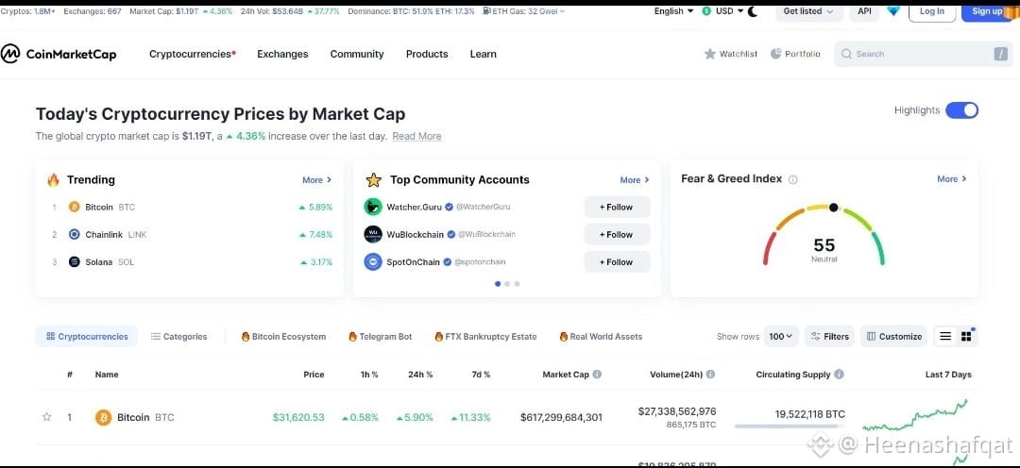Open Products nav menu

click(427, 54)
